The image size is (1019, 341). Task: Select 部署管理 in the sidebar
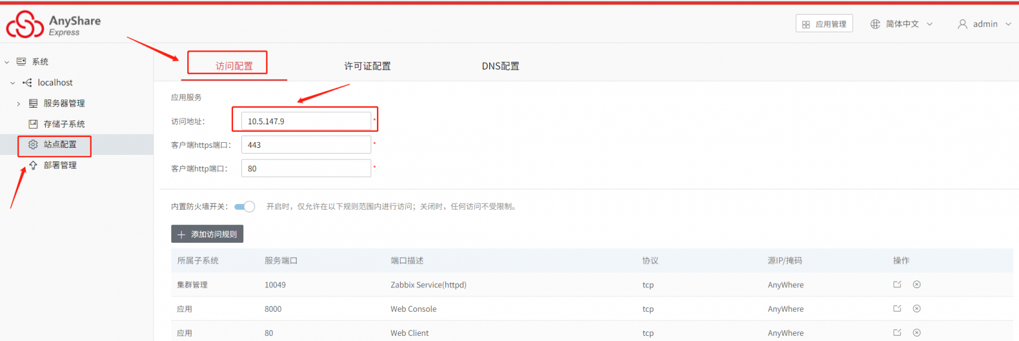(x=60, y=165)
